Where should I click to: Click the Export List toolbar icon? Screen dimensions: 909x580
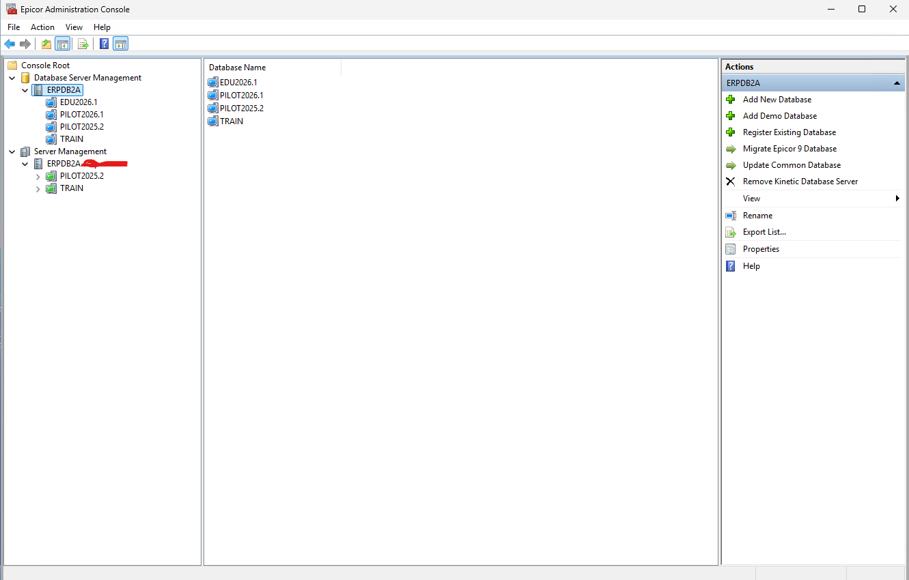click(83, 44)
